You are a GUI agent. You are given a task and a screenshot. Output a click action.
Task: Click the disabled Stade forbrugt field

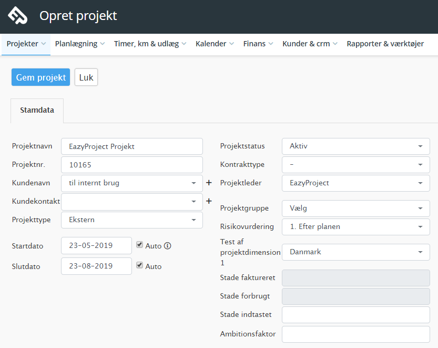355,296
